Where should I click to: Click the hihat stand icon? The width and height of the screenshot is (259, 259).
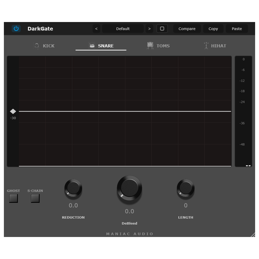point(206,46)
